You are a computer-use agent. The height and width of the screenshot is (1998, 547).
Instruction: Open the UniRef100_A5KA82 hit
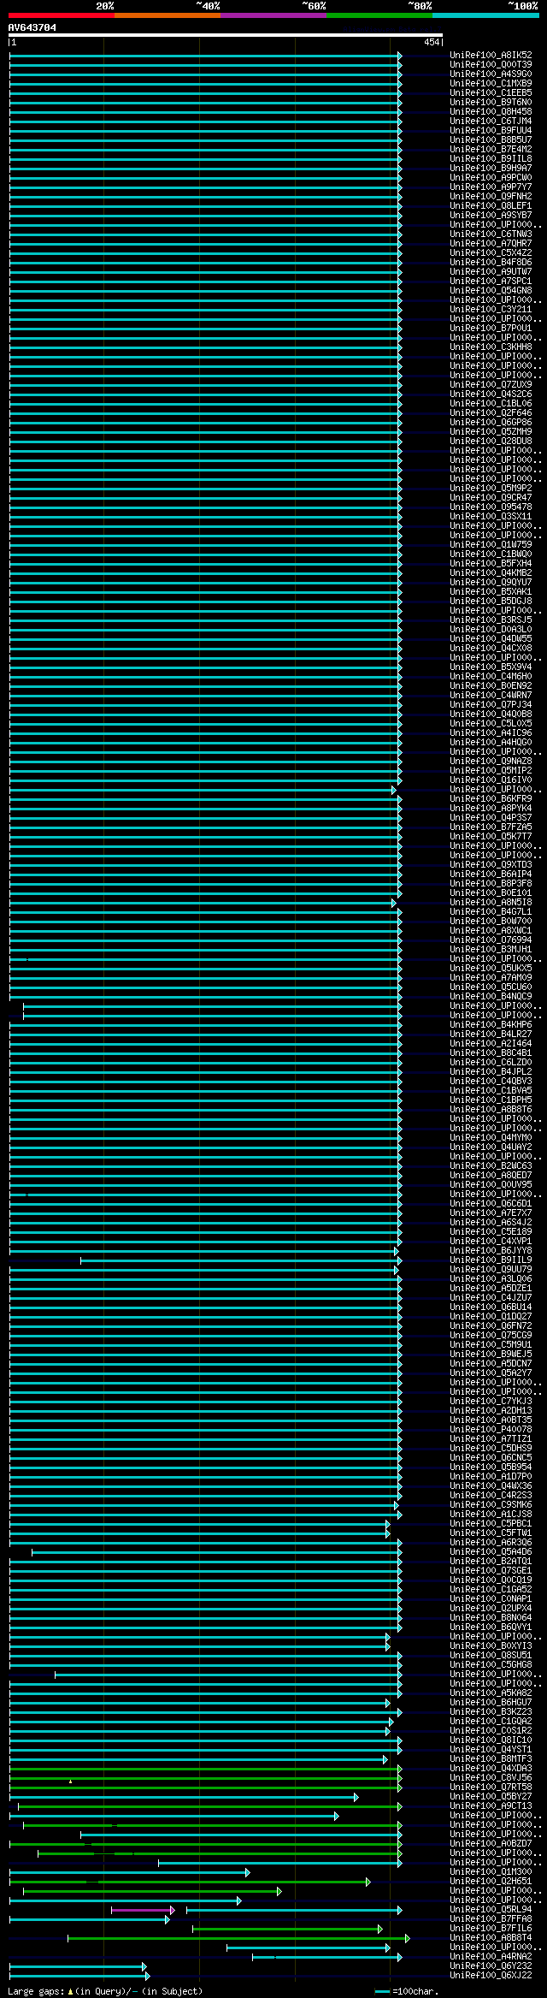(491, 1693)
